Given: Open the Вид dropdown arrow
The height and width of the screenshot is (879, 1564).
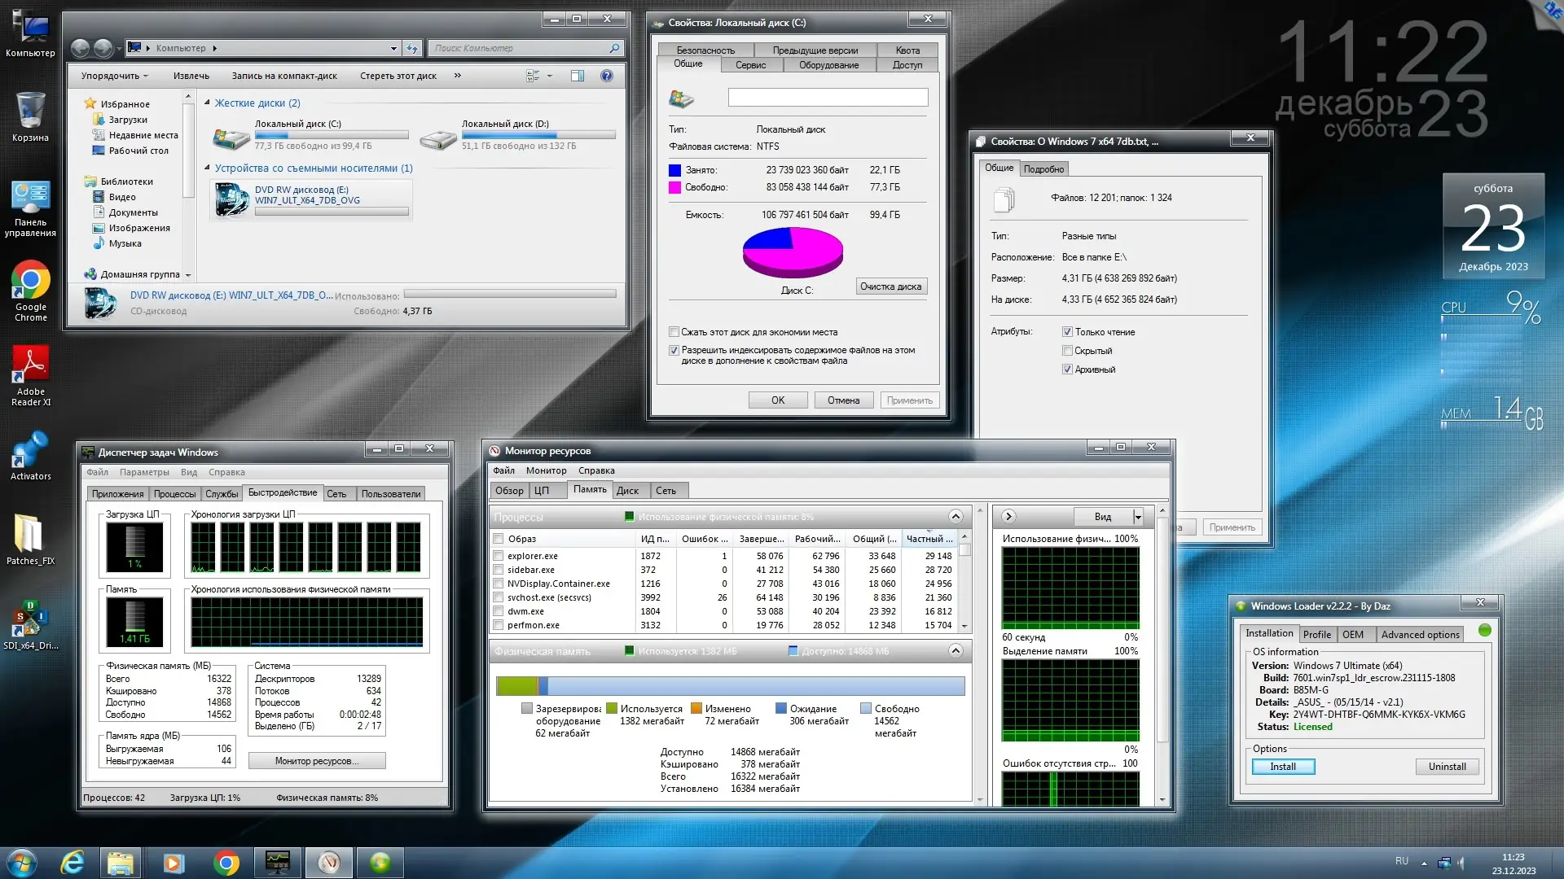Looking at the screenshot, I should [x=1138, y=517].
